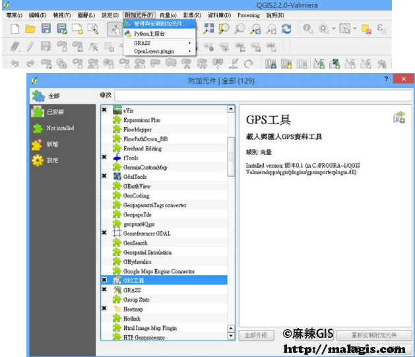Expand the OpenLayers plugin submenu
This screenshot has width=415, height=357.
190,51
